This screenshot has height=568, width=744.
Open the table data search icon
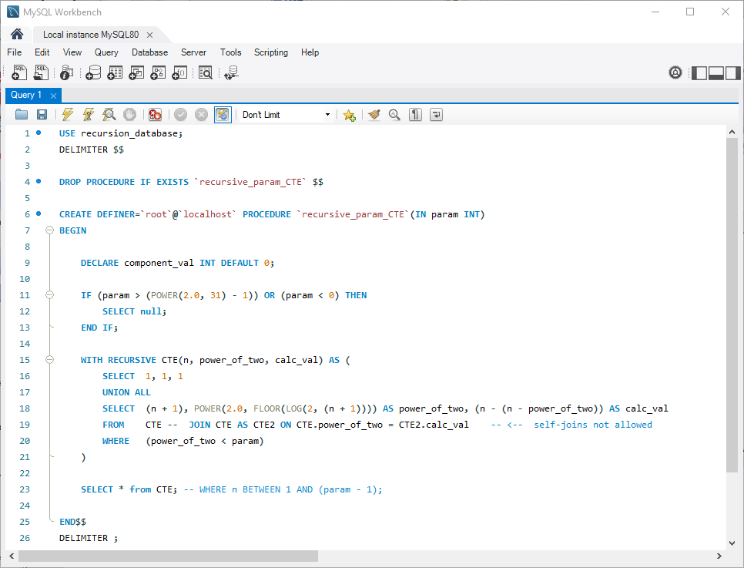pos(207,72)
